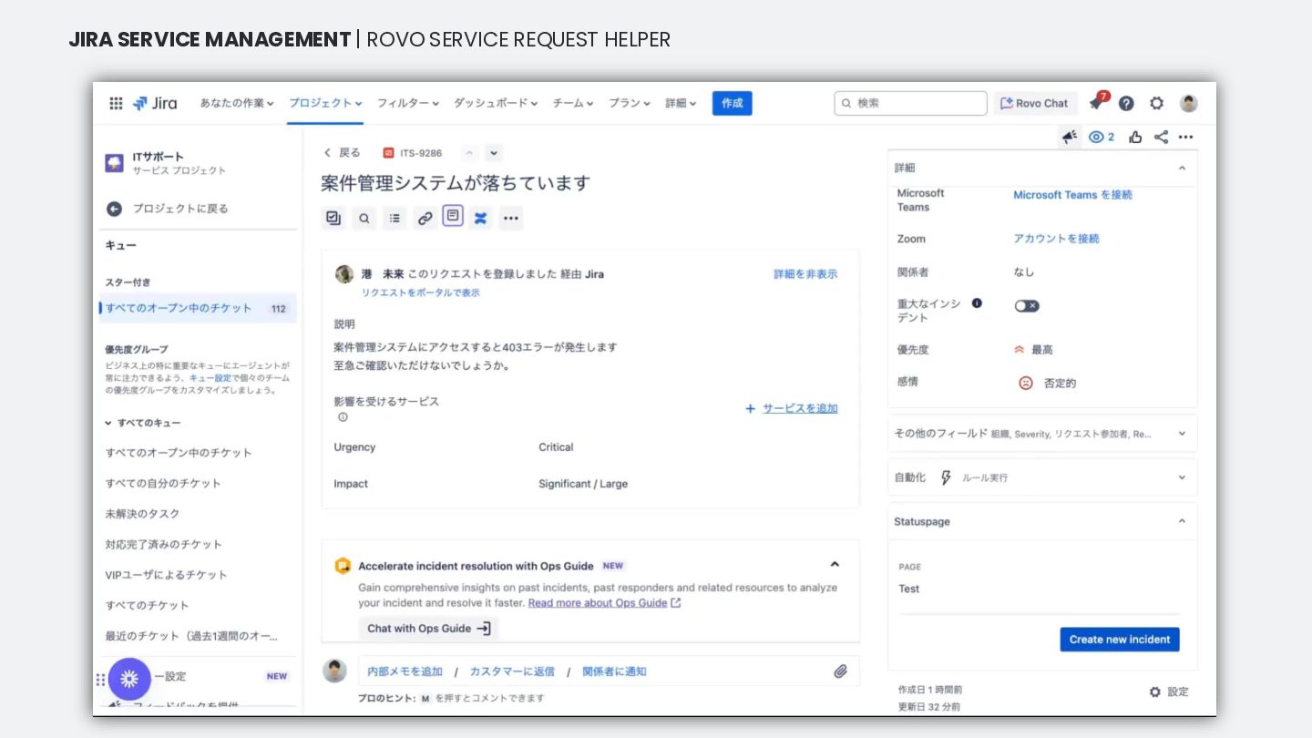Click Microsoft Teams を接続 link

coord(1072,195)
